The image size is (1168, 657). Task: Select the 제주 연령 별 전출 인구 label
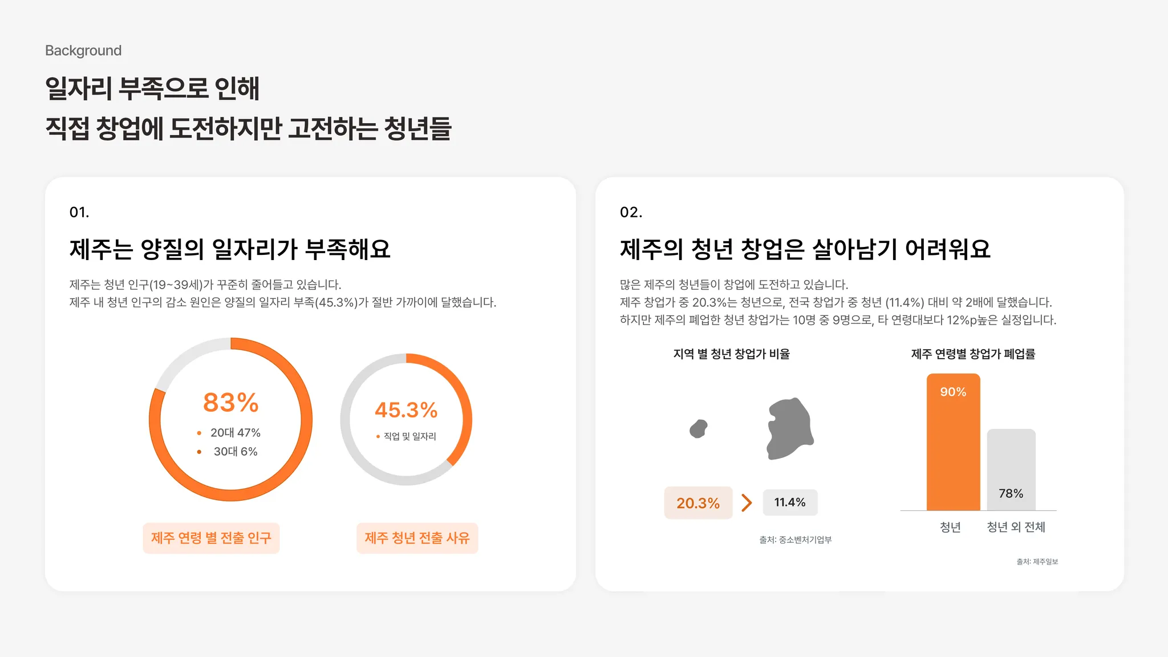211,538
